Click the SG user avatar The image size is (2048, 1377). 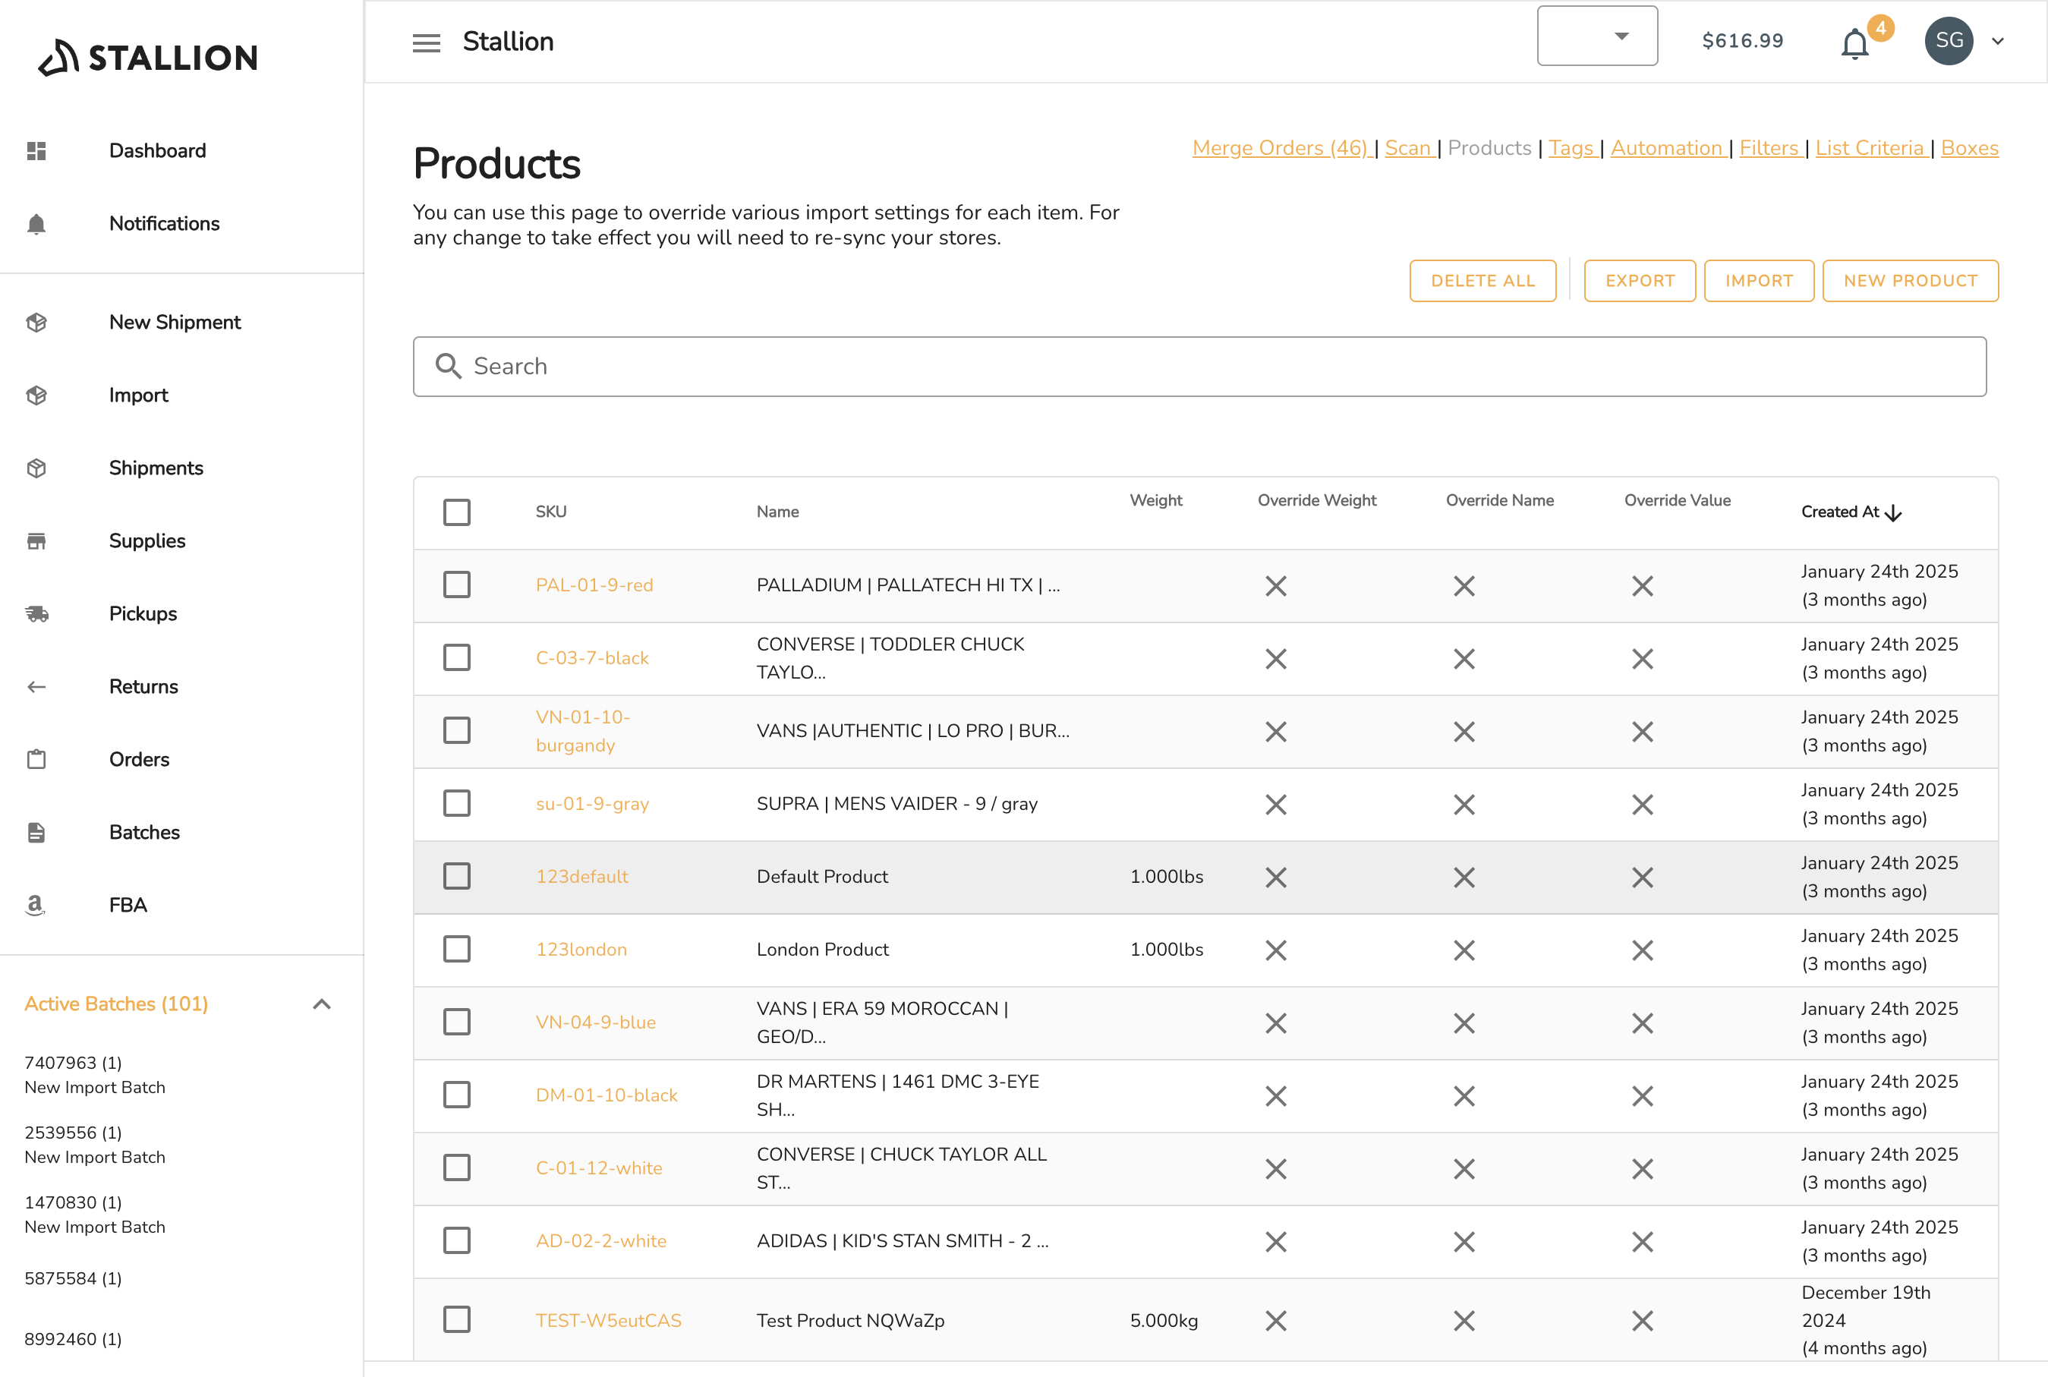[1948, 41]
